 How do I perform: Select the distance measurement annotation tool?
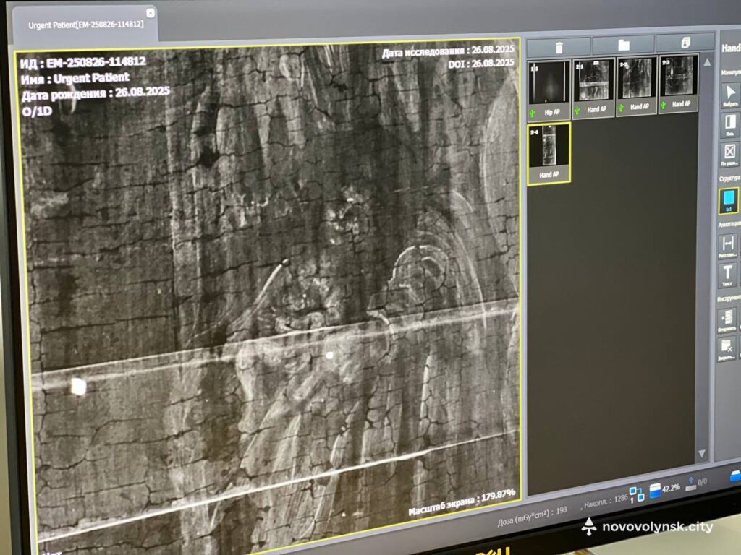click(x=728, y=244)
